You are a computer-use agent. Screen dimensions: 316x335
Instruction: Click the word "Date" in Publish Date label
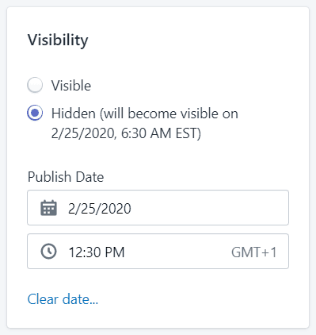pos(89,177)
